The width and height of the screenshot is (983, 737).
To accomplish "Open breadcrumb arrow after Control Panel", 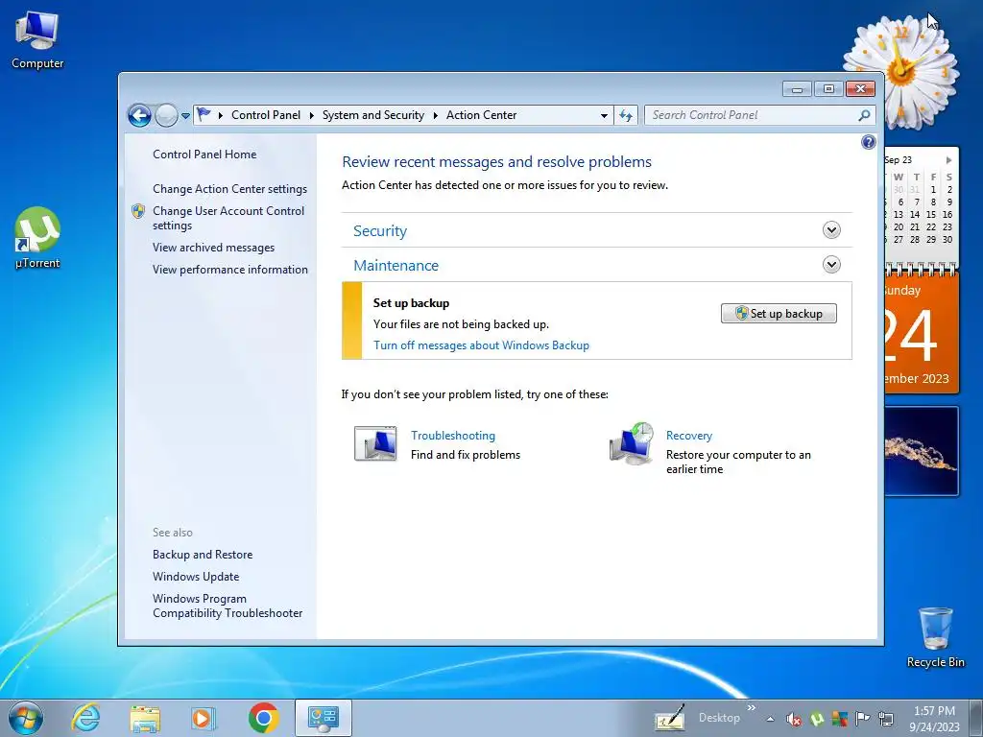I will click(312, 115).
